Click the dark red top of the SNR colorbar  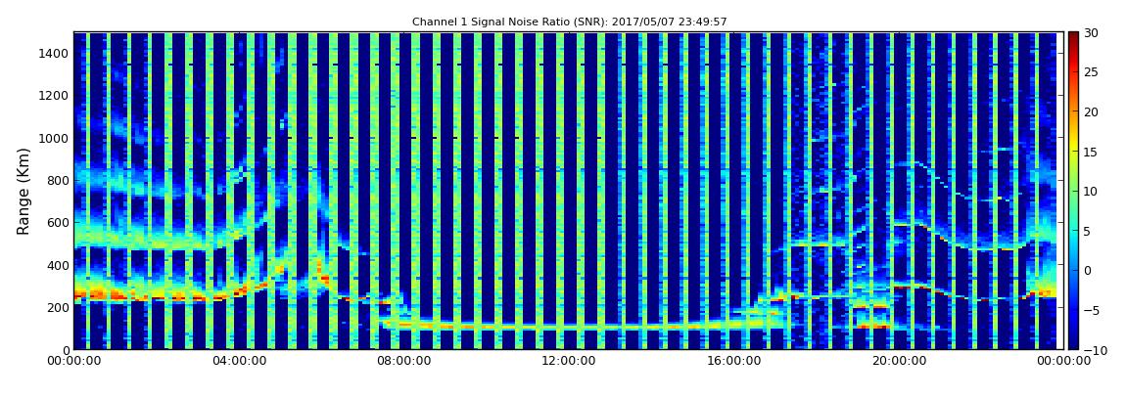[1073, 37]
